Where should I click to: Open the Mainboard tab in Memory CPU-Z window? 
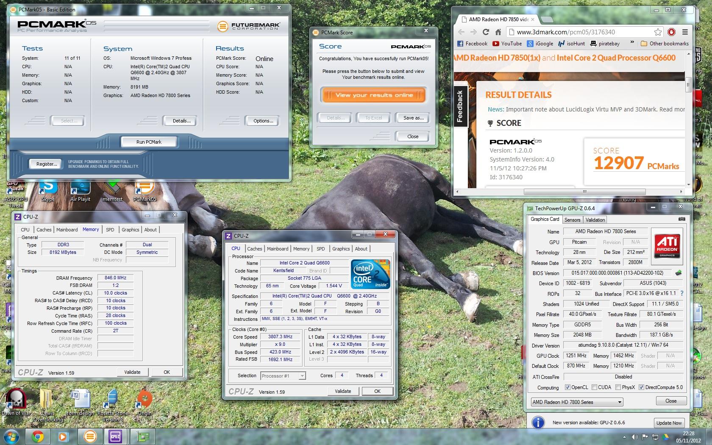[x=67, y=230]
